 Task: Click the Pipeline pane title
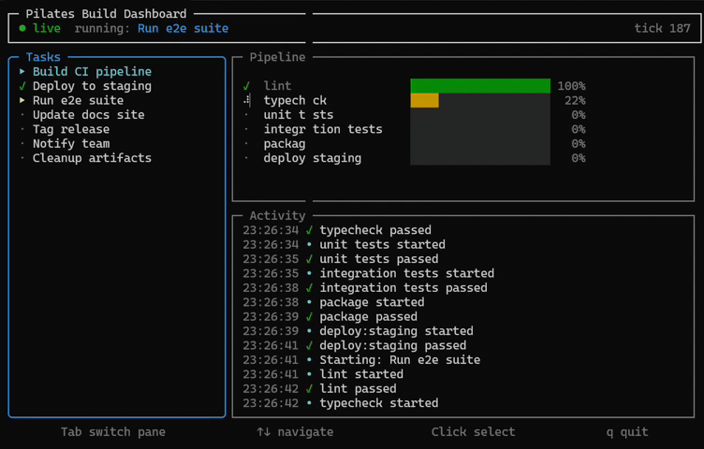pyautogui.click(x=277, y=57)
